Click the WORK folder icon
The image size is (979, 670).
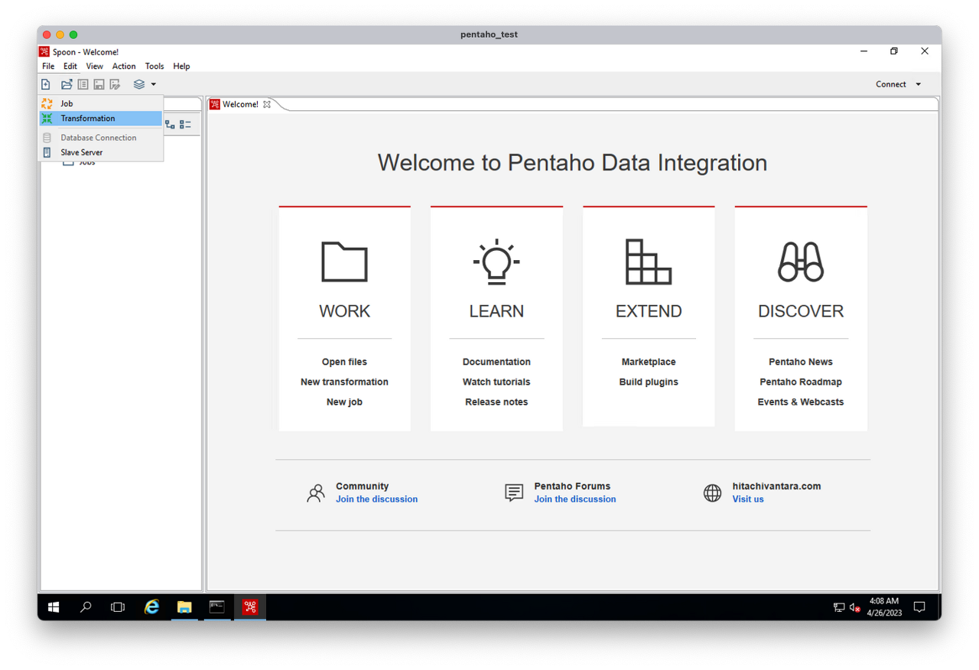click(344, 262)
